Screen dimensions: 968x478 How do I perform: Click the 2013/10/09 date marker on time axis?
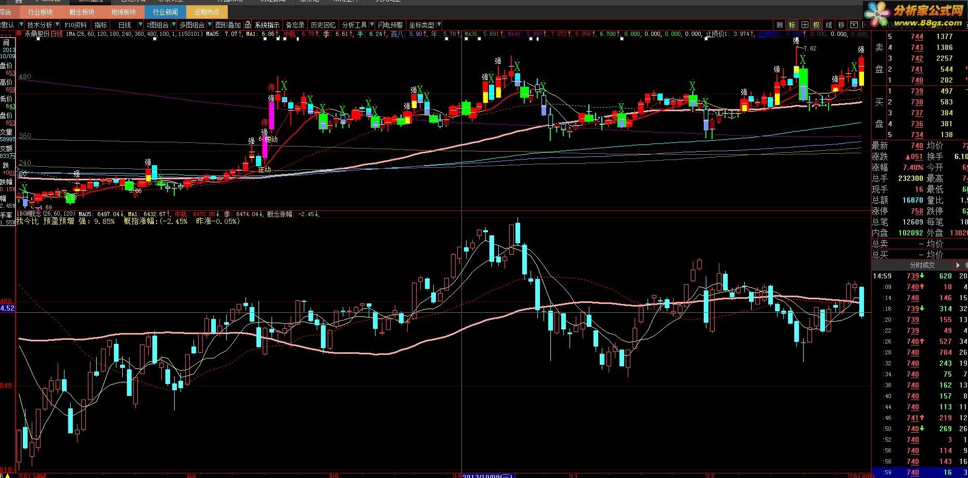[x=488, y=475]
